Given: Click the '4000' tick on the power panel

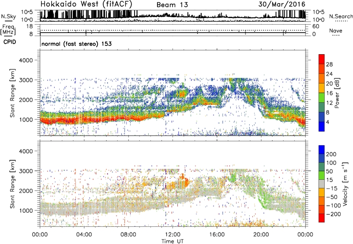Looking at the screenshot, I should (x=26, y=60).
